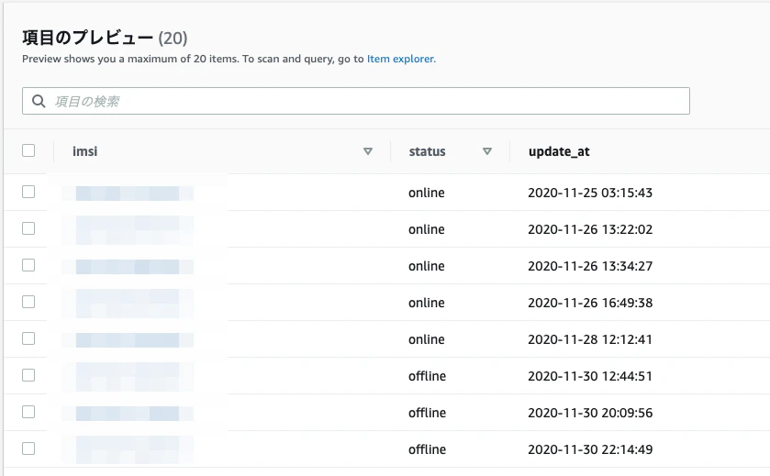Tick checkbox for row 2020-11-26 16:49:38

point(28,302)
